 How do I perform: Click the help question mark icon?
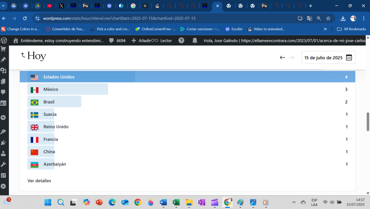coord(181,40)
